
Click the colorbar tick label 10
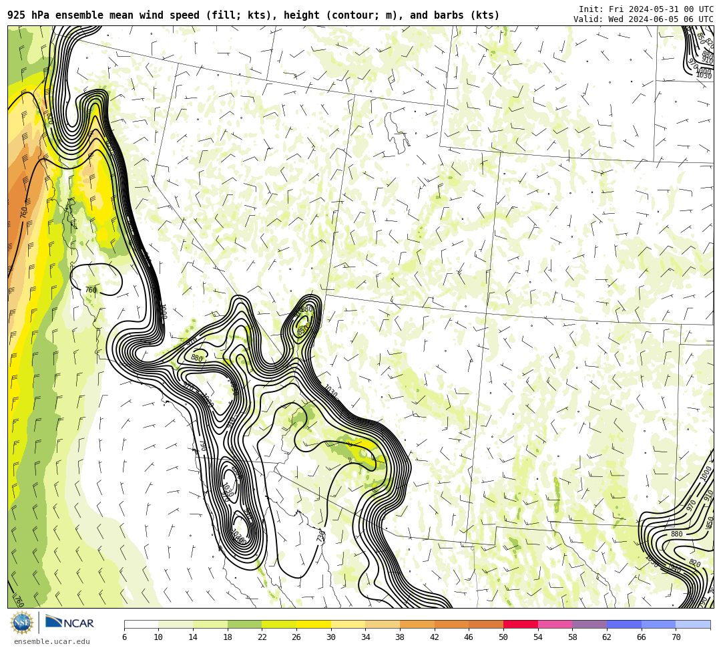[x=159, y=637]
